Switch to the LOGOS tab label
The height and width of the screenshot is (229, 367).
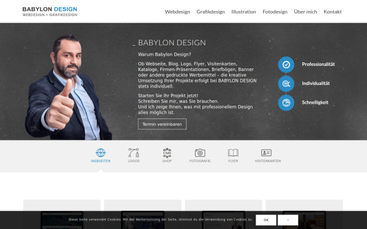pyautogui.click(x=133, y=161)
